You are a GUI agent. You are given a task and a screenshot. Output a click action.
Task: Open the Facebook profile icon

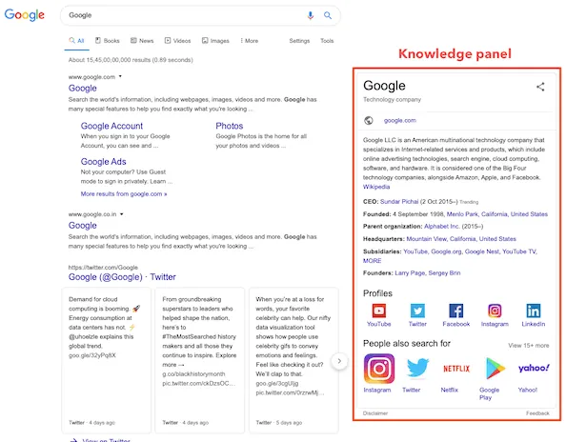click(x=456, y=311)
